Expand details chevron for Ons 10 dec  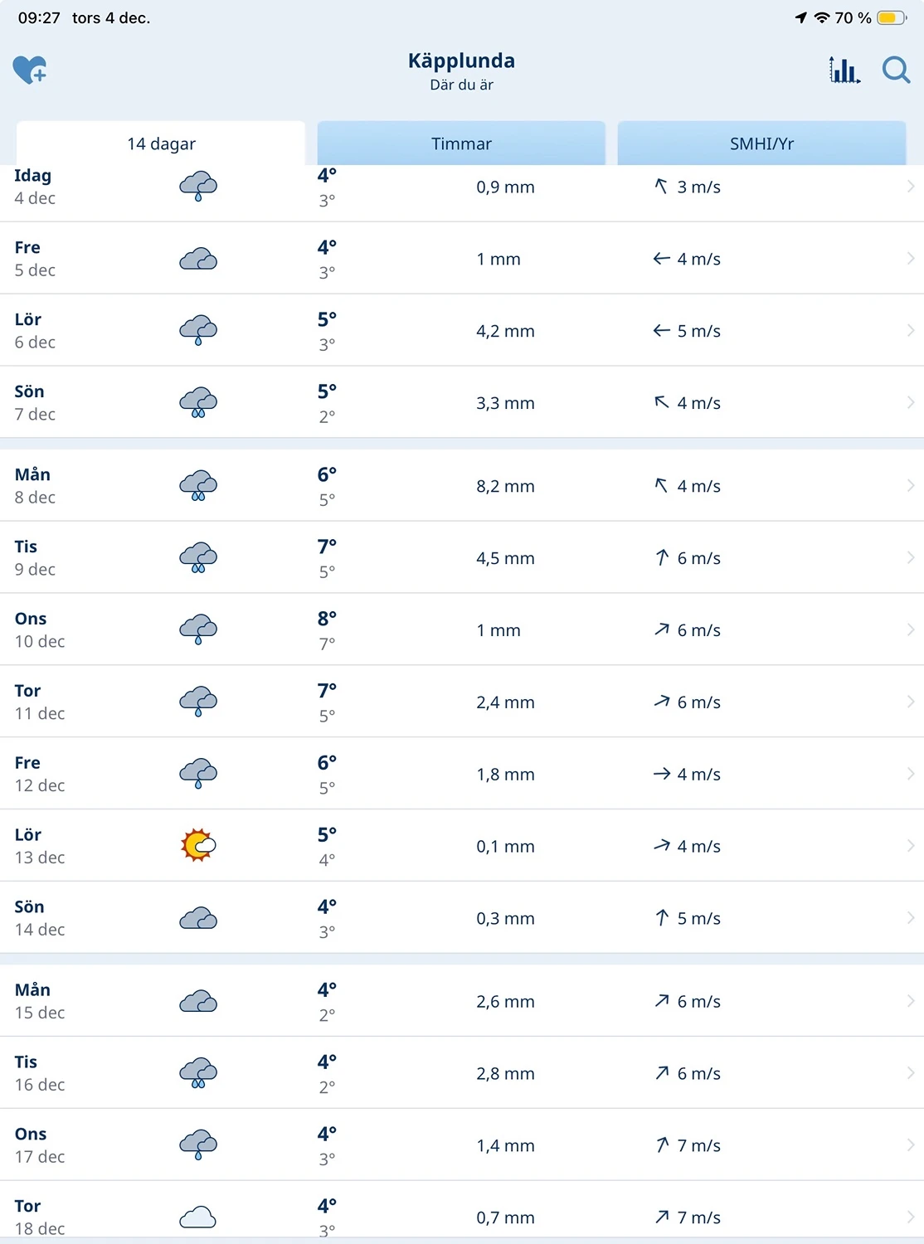(x=910, y=630)
